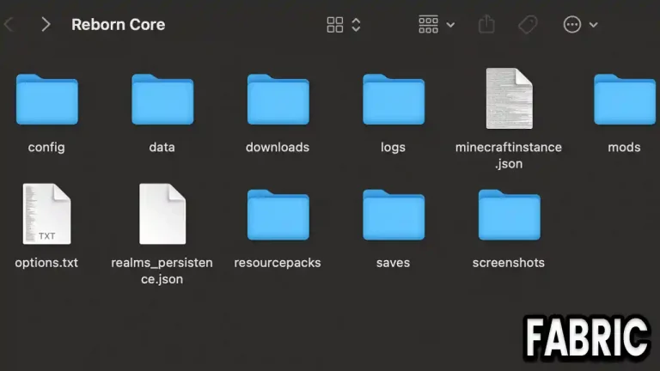This screenshot has height=371, width=660.
Task: Click the mods label text
Action: (624, 147)
